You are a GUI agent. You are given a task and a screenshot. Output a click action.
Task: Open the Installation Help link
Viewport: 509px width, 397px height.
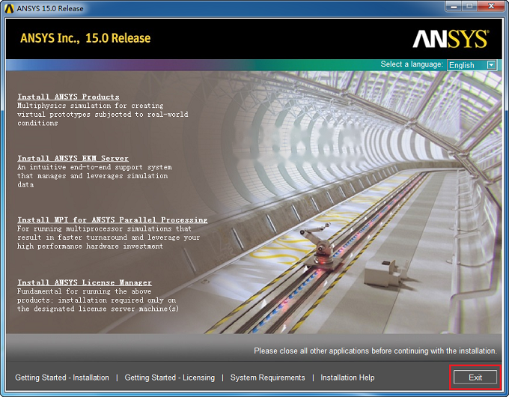point(347,378)
